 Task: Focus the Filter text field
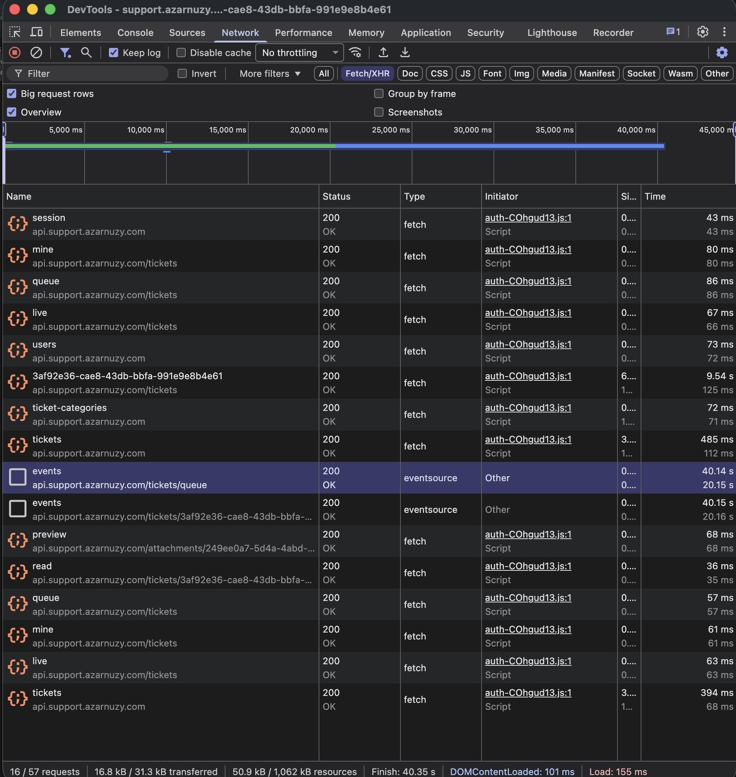click(x=87, y=73)
